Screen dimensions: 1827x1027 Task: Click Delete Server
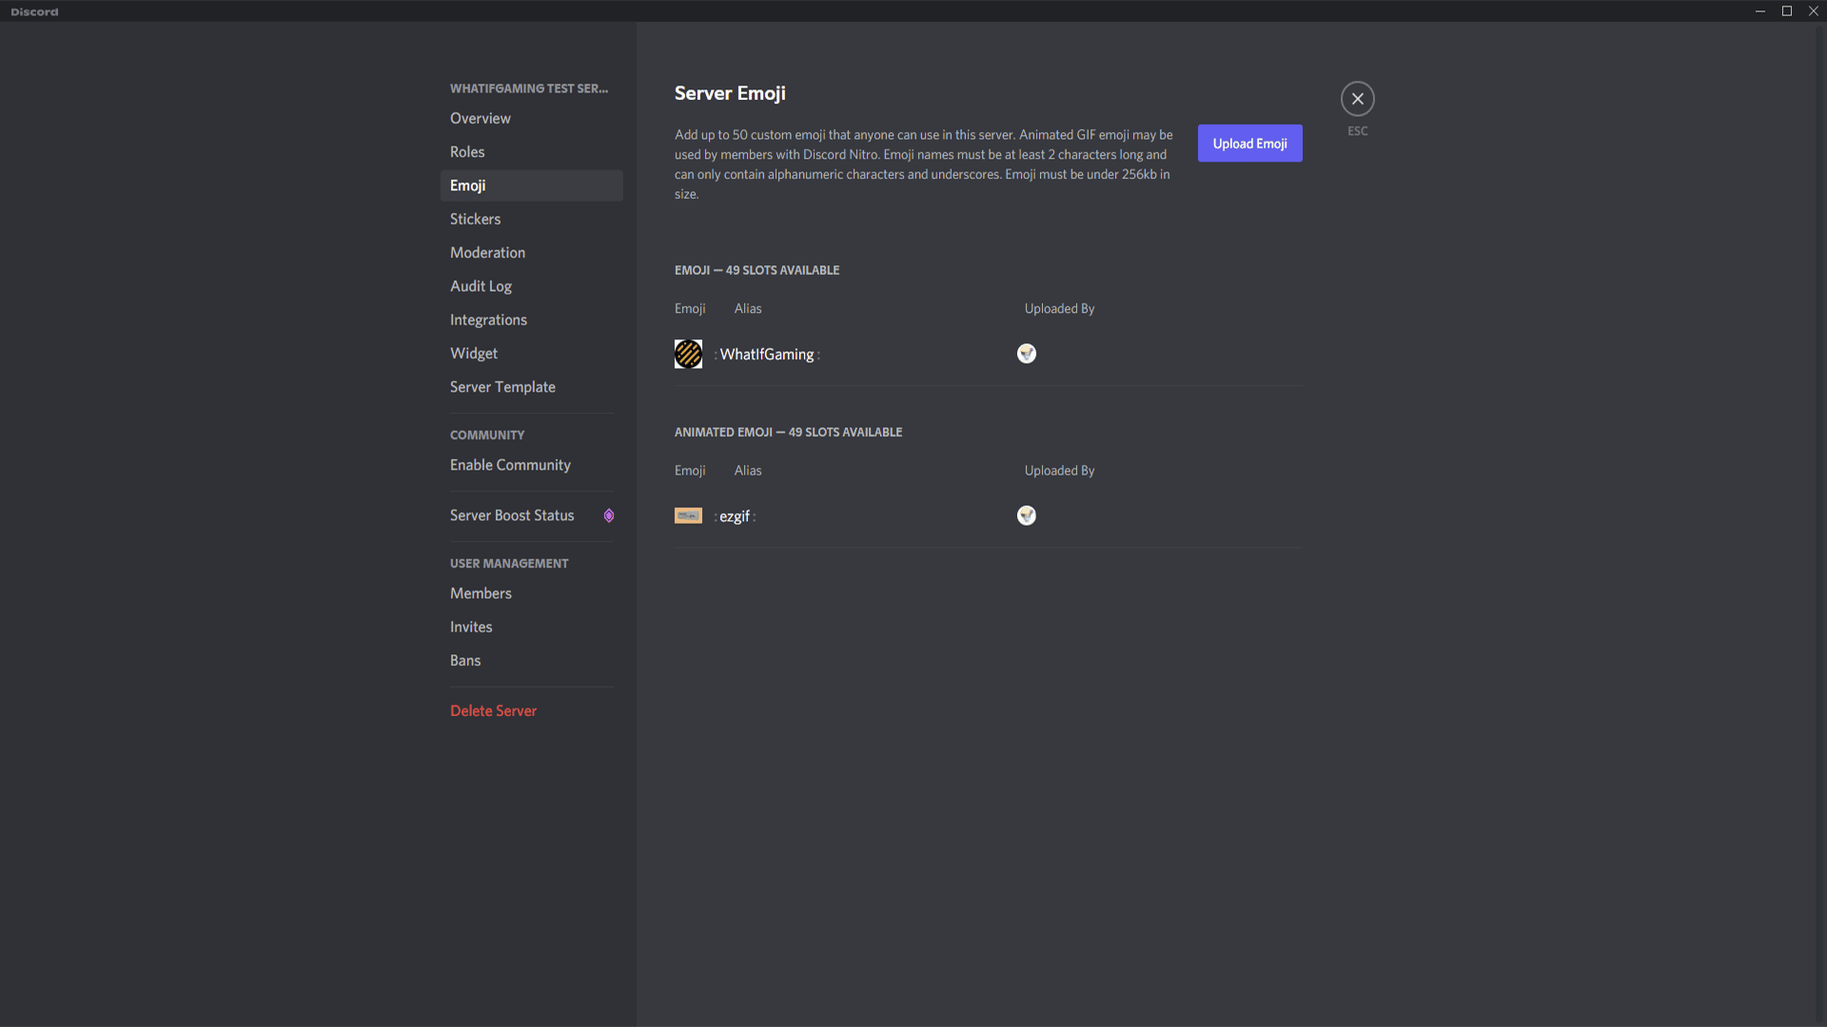531,711
